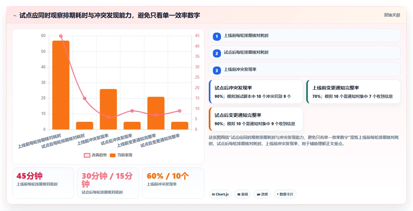Click the page title 试点应同时观察排期耗时与冲突发现能力
Viewport: 413px width, 211px height.
click(110, 15)
